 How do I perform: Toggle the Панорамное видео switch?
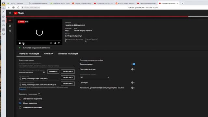click(133, 69)
